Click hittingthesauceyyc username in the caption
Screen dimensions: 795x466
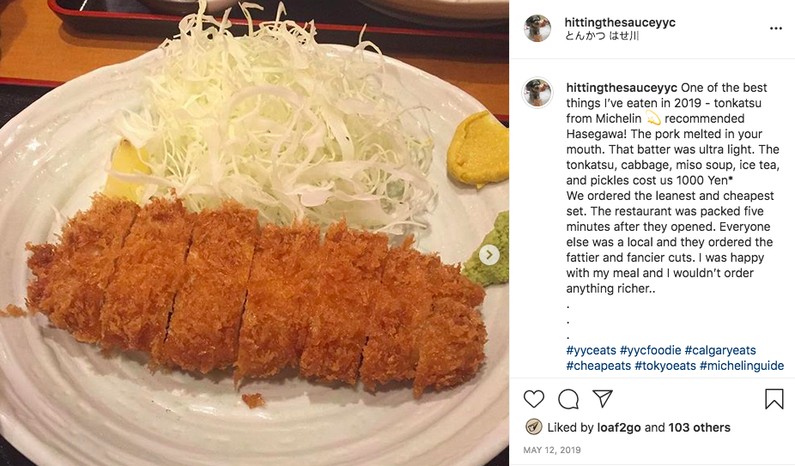click(x=622, y=88)
